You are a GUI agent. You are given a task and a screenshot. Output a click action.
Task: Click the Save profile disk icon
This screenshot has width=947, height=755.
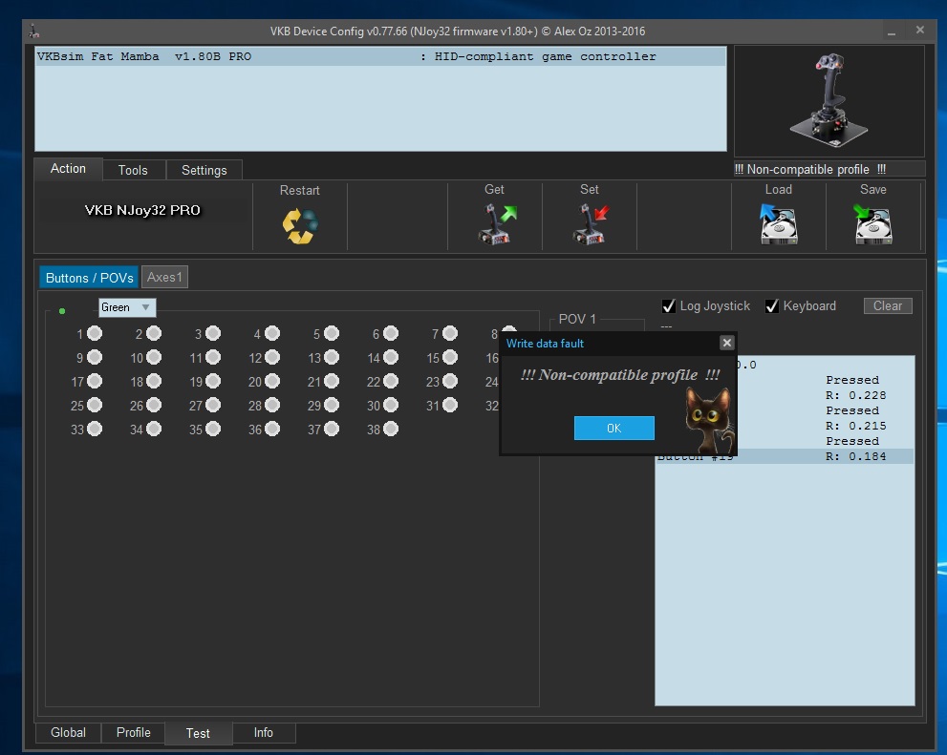pos(872,225)
